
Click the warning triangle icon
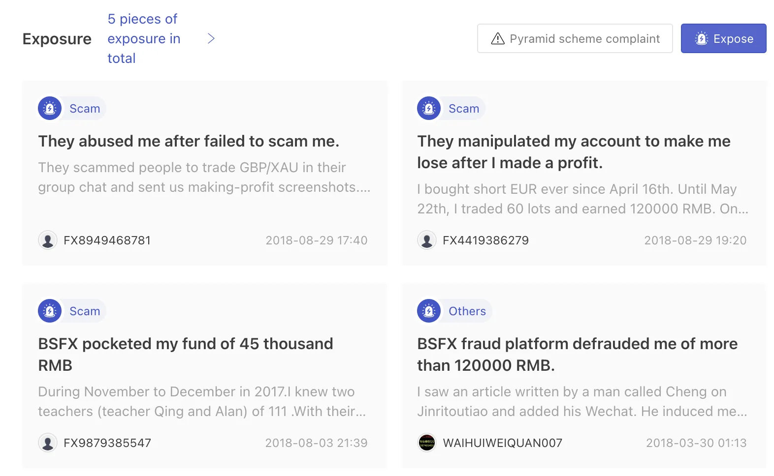[x=498, y=38]
